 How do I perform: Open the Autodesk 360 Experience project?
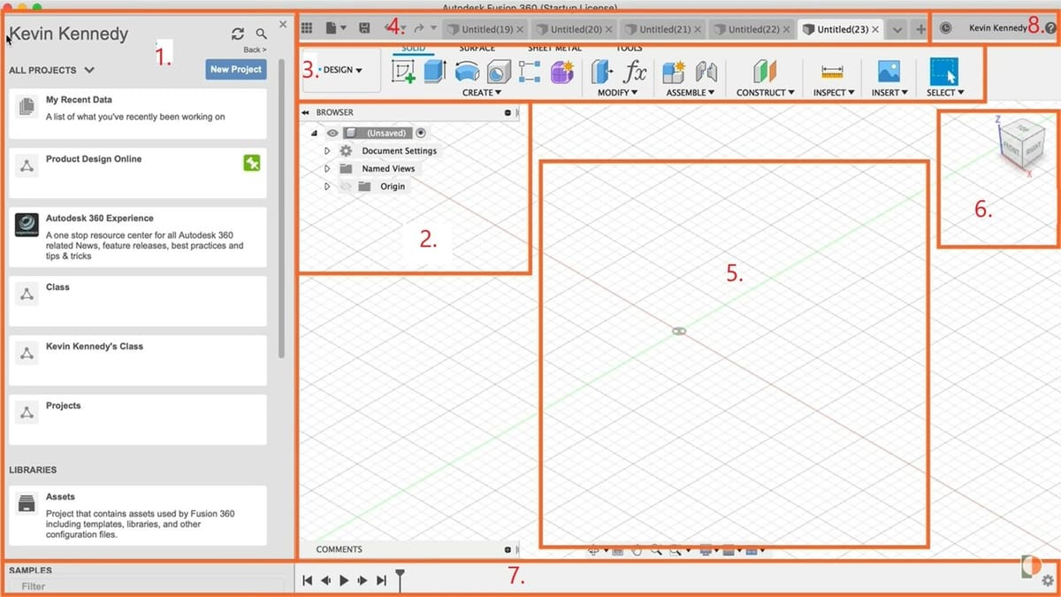[x=137, y=237]
